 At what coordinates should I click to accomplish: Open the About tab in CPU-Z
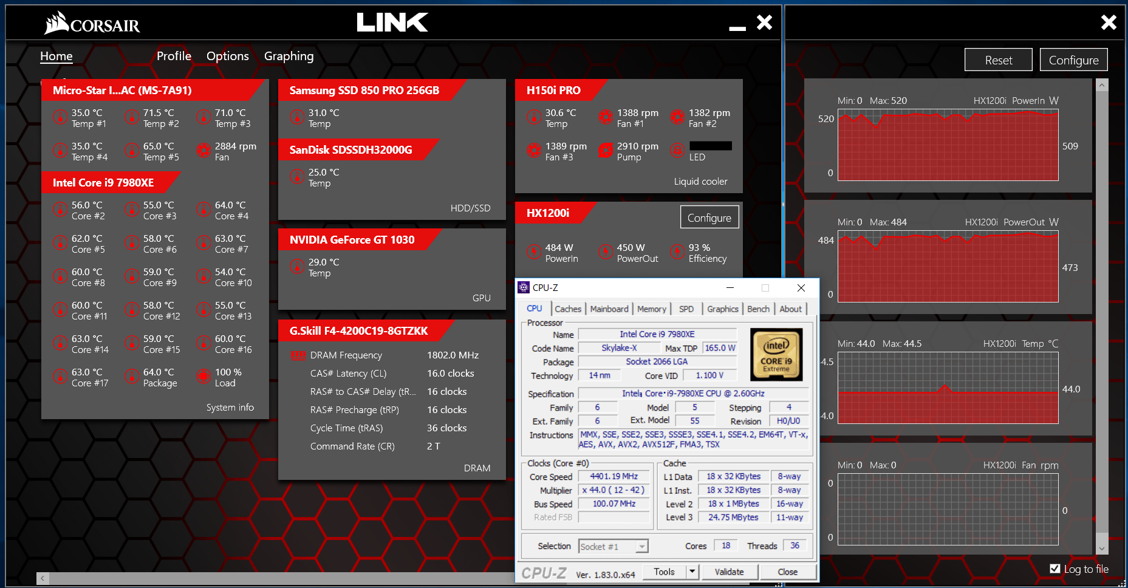click(x=790, y=309)
